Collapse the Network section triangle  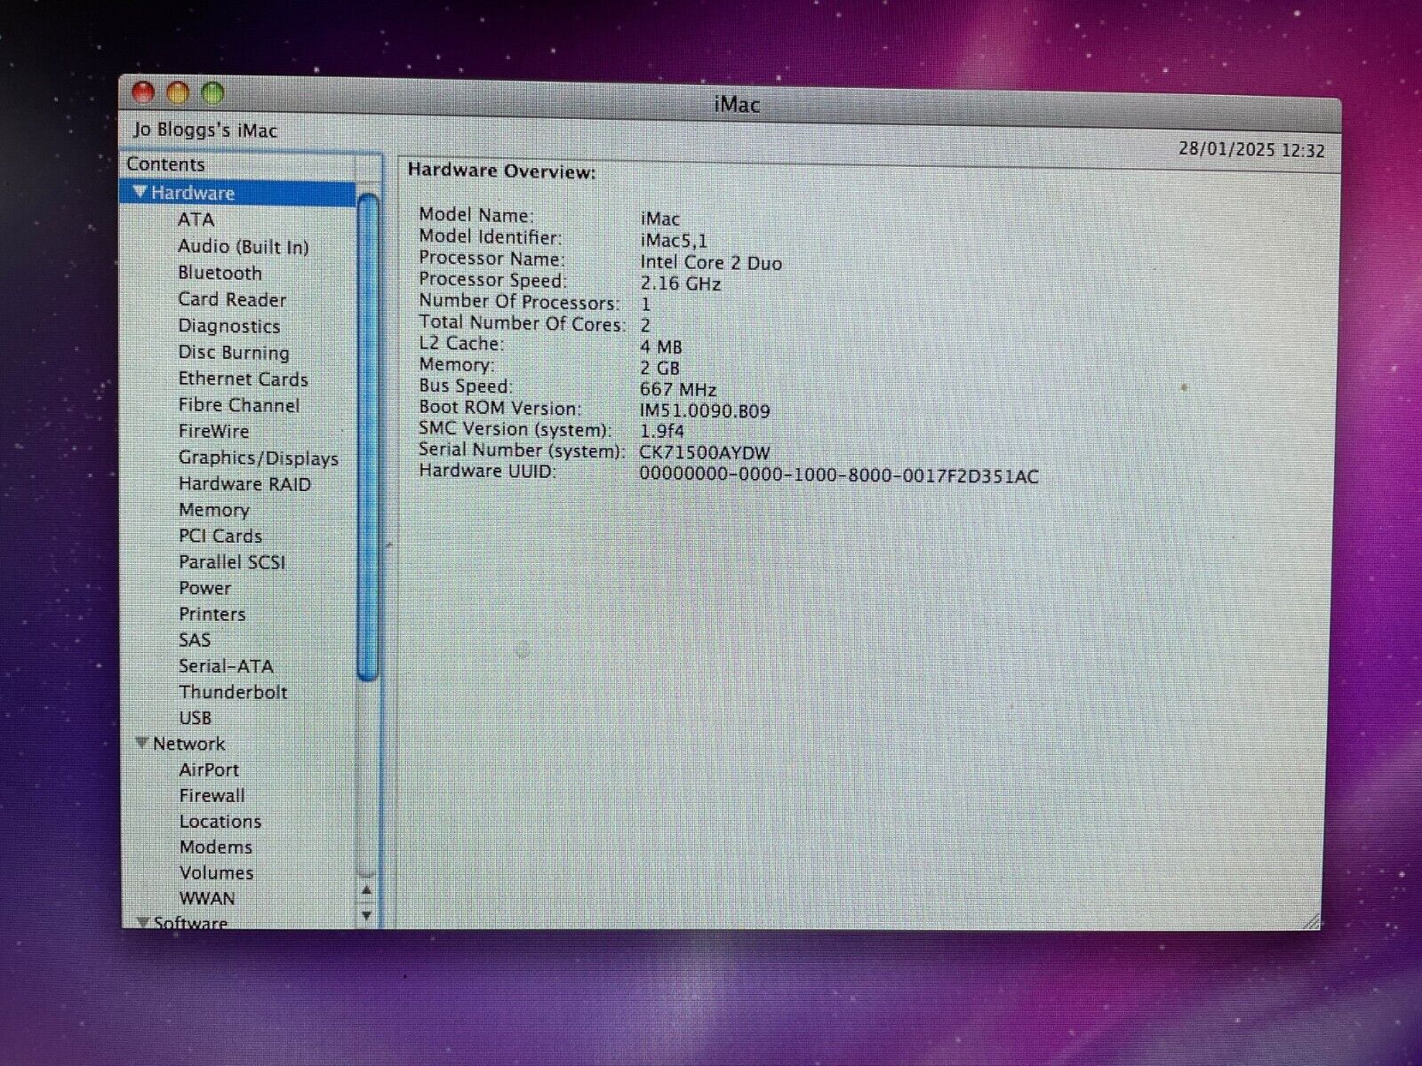pos(141,744)
